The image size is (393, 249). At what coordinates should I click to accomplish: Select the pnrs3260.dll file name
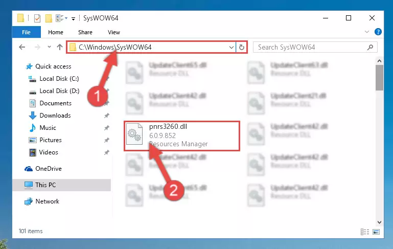click(168, 127)
